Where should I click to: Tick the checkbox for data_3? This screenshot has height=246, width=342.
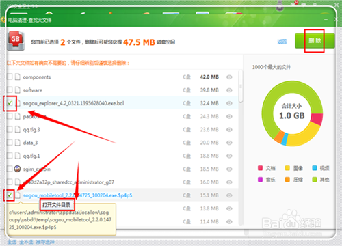pyautogui.click(x=10, y=143)
